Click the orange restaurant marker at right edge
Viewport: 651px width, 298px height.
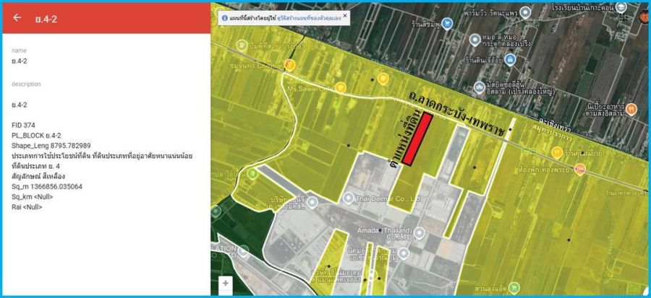pyautogui.click(x=631, y=109)
